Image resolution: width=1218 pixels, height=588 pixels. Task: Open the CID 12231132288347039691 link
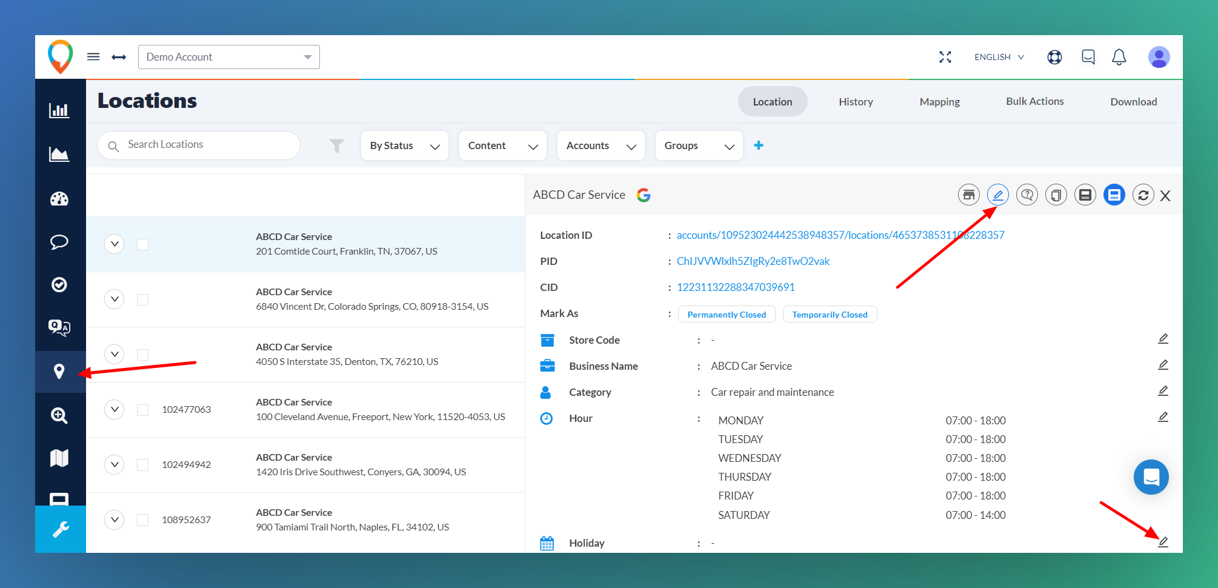[x=736, y=287]
